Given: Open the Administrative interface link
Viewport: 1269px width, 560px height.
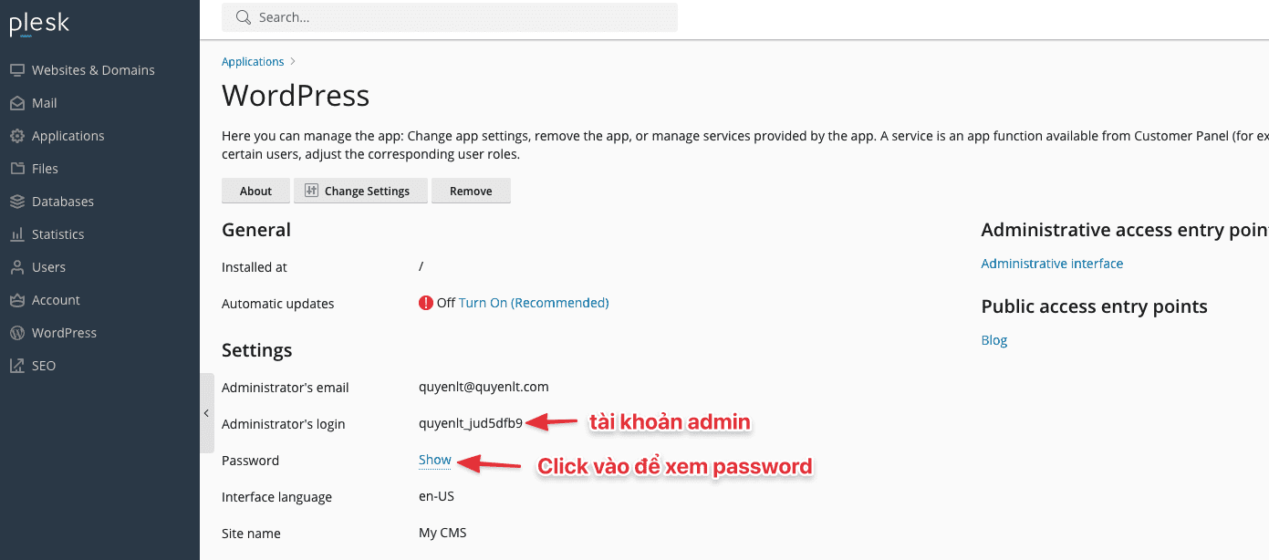Looking at the screenshot, I should 1052,264.
